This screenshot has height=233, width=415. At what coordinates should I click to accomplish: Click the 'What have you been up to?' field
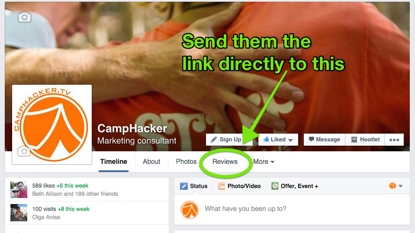[x=292, y=209]
